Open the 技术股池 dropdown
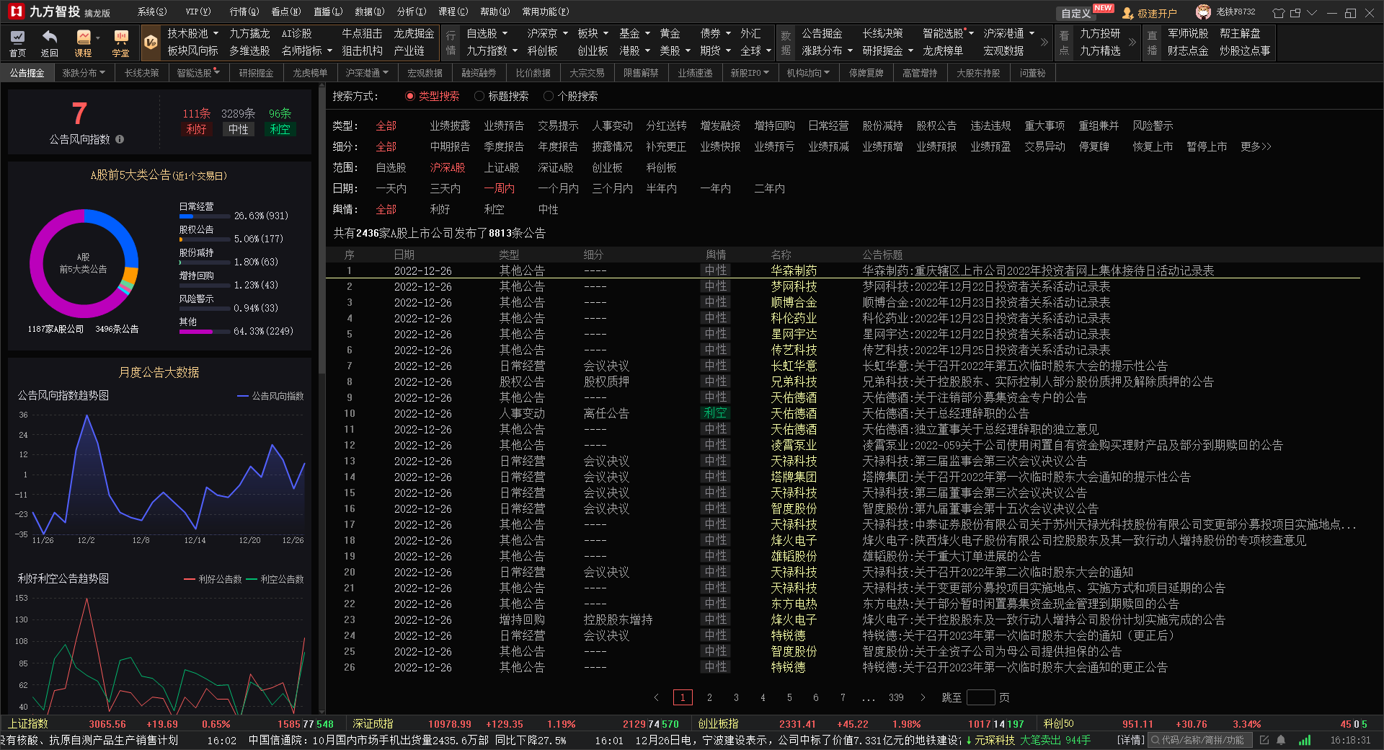1384x750 pixels. 192,33
